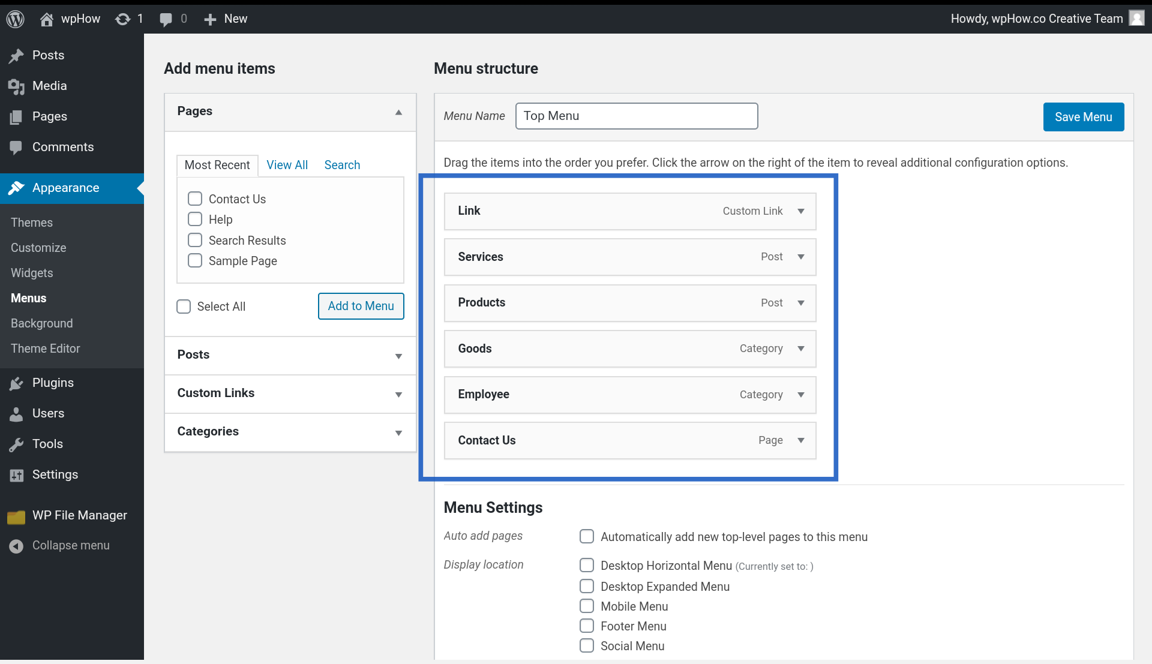Screen dimensions: 1152x664
Task: Click the Media library icon
Action: click(16, 86)
